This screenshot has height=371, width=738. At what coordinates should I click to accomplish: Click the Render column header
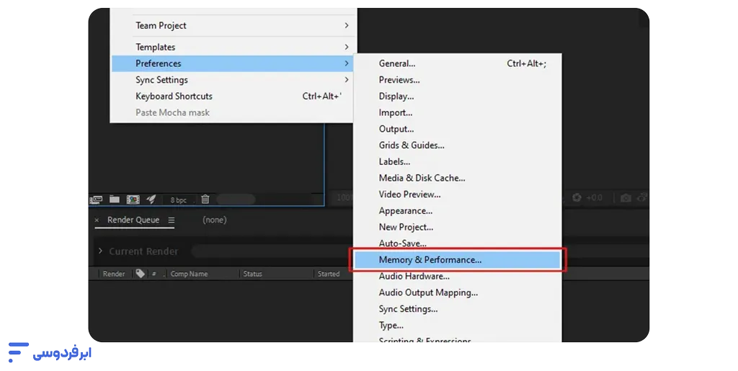tap(114, 274)
